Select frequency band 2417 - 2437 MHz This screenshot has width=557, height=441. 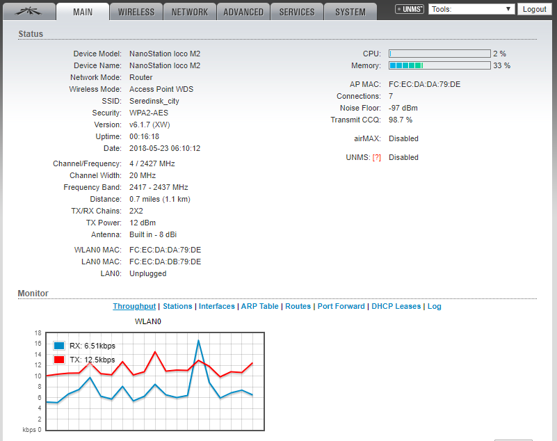point(159,187)
